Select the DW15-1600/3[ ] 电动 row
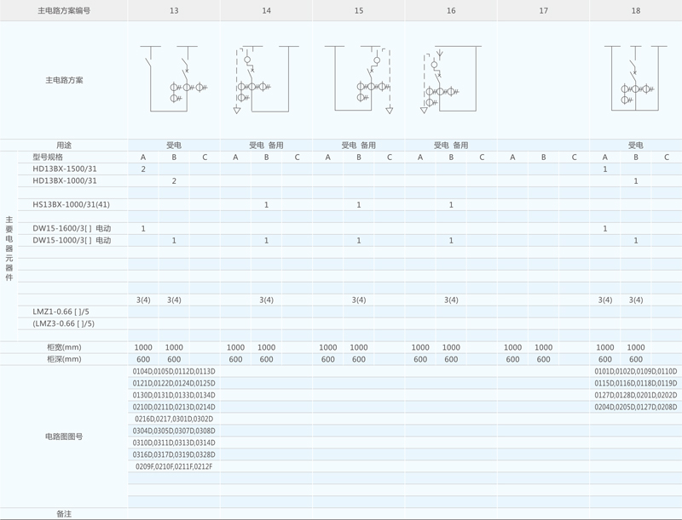The image size is (682, 520). click(x=72, y=228)
